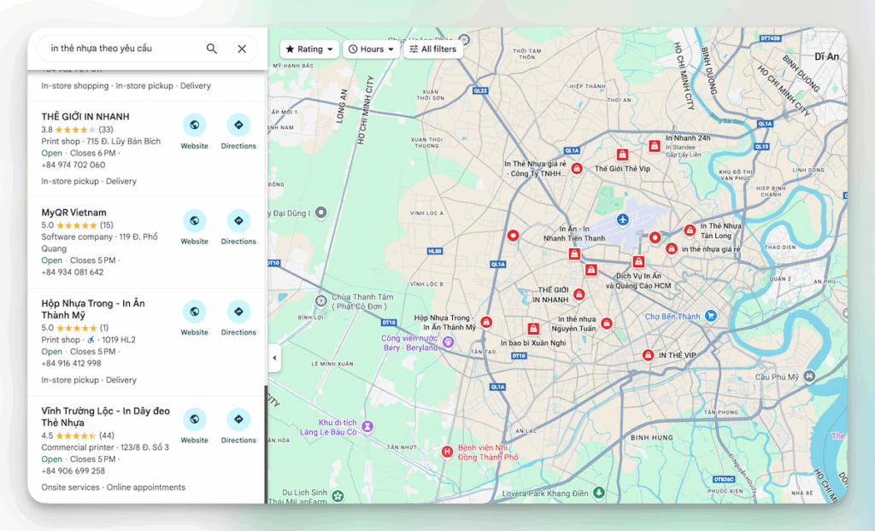Select the IN THẺ VIP map pin

[648, 355]
